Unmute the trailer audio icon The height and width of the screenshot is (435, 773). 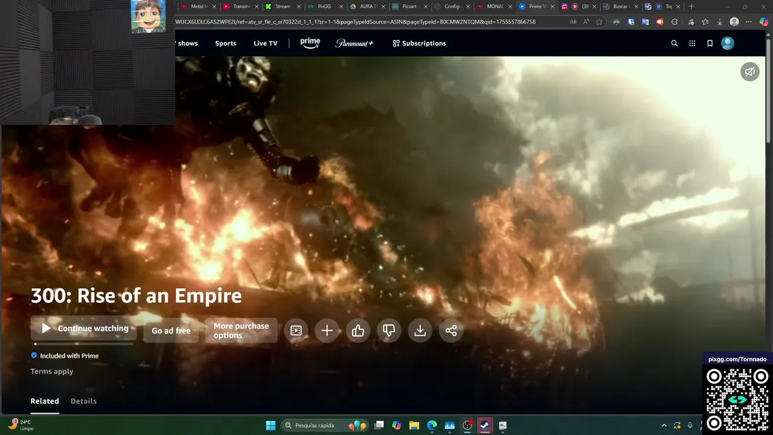click(749, 71)
